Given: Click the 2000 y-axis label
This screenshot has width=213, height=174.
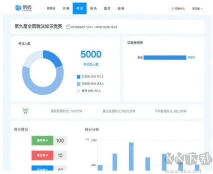Looking at the screenshot, I should click(x=94, y=141).
